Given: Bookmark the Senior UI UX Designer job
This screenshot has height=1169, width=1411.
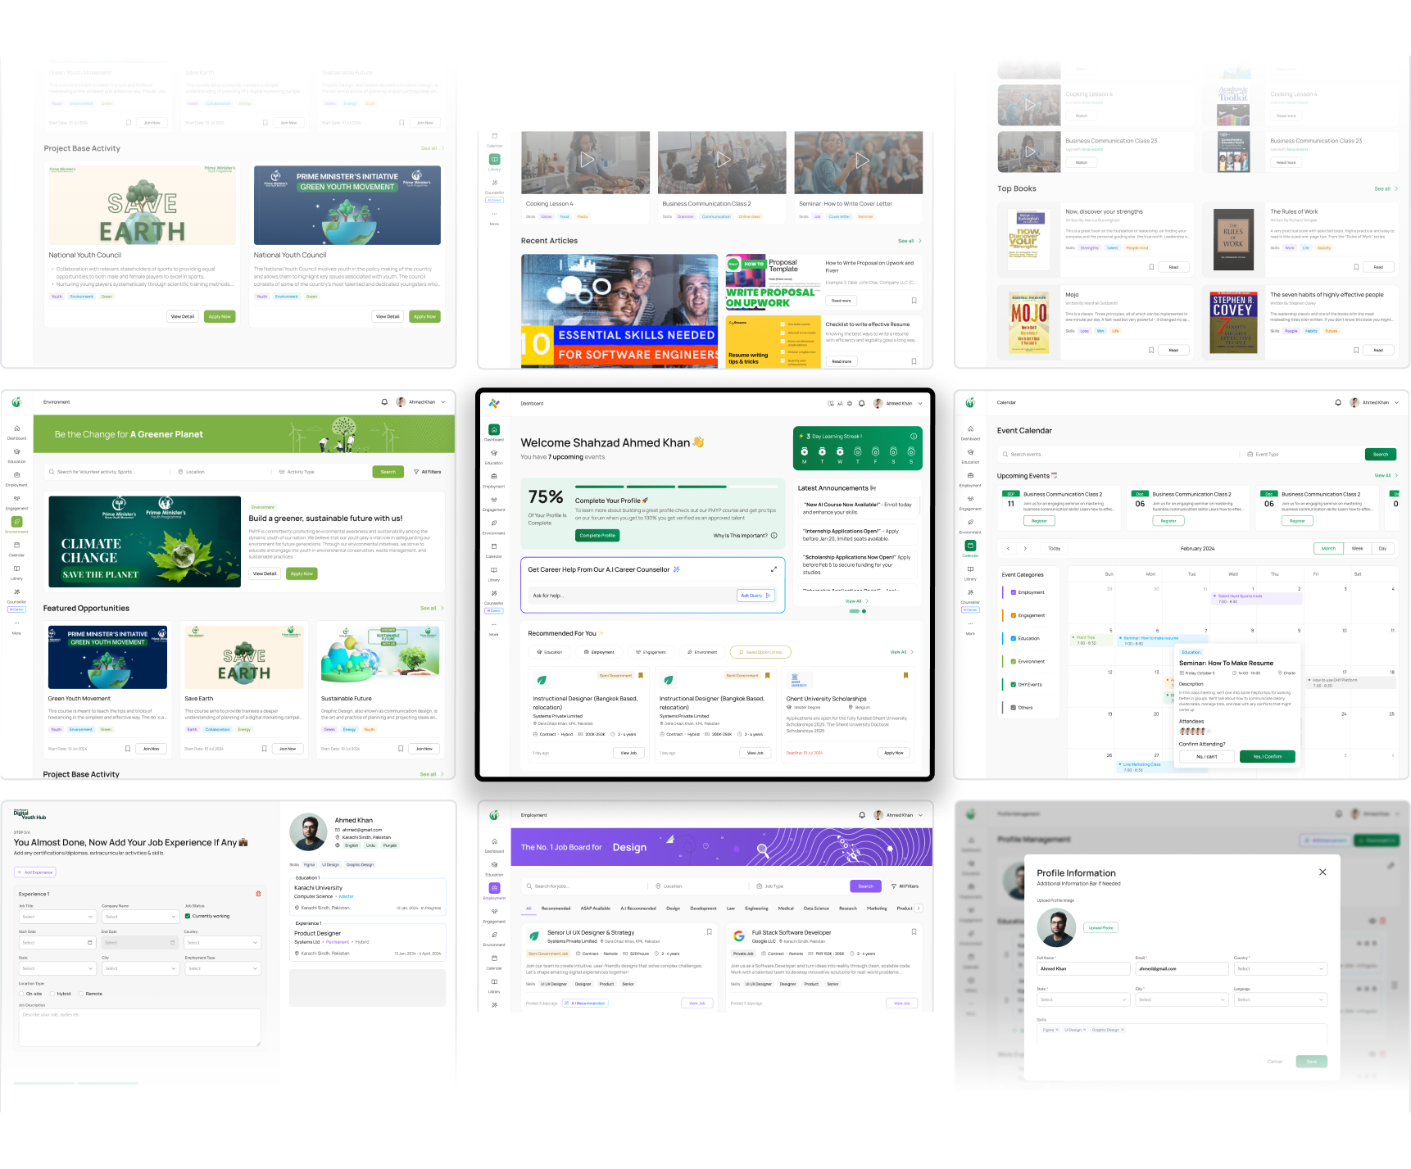Looking at the screenshot, I should pyautogui.click(x=709, y=932).
